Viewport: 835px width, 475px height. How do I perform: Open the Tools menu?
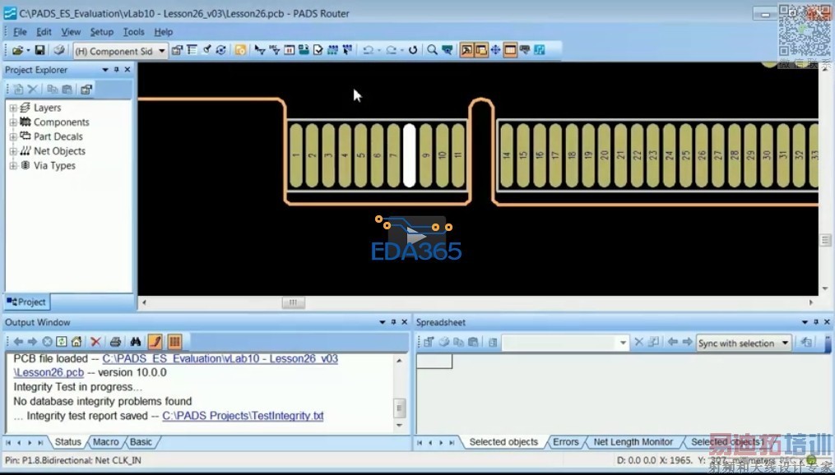[x=133, y=32]
